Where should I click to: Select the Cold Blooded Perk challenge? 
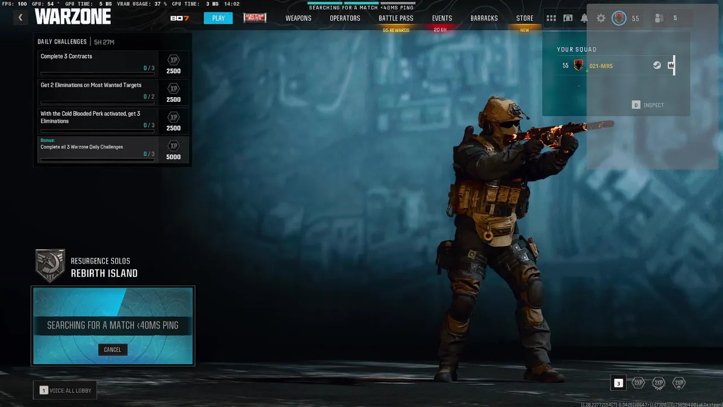(113, 121)
